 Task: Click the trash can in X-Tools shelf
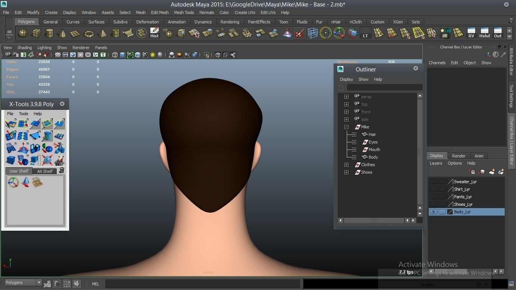click(62, 171)
